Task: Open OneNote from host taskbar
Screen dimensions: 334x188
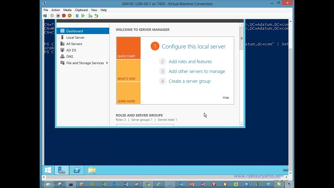Action: [x=203, y=184]
